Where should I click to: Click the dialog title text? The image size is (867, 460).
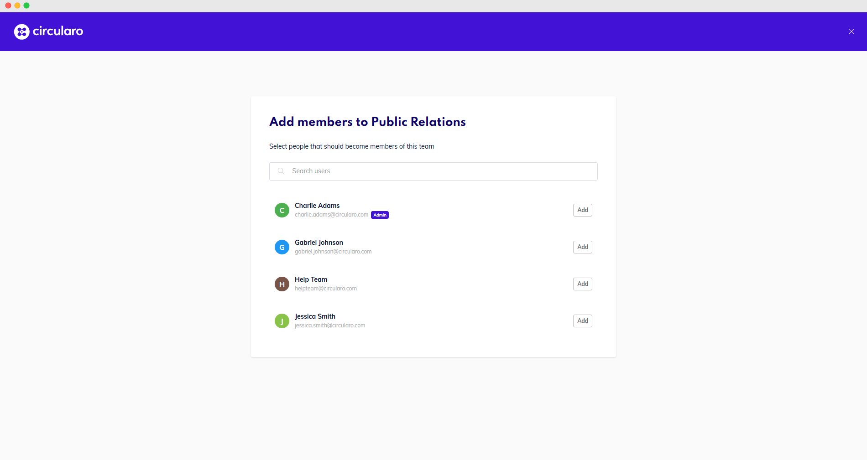tap(367, 122)
